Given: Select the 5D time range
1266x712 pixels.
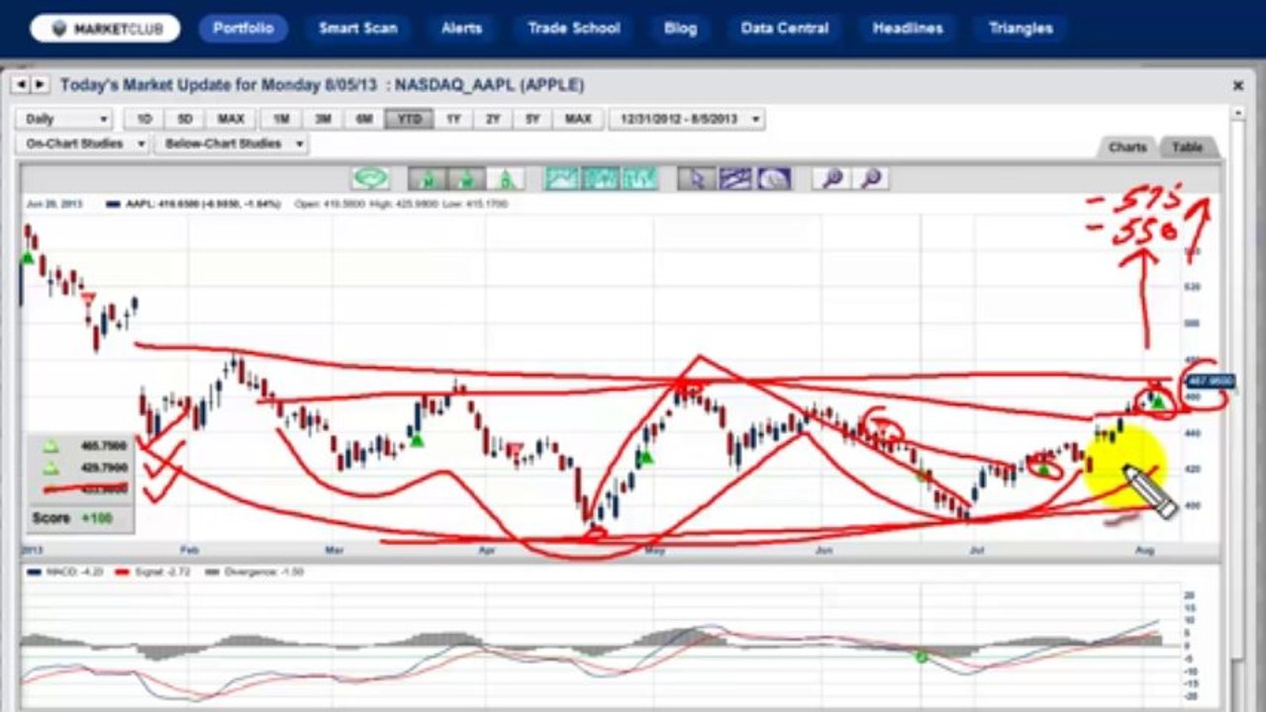Looking at the screenshot, I should (x=185, y=119).
